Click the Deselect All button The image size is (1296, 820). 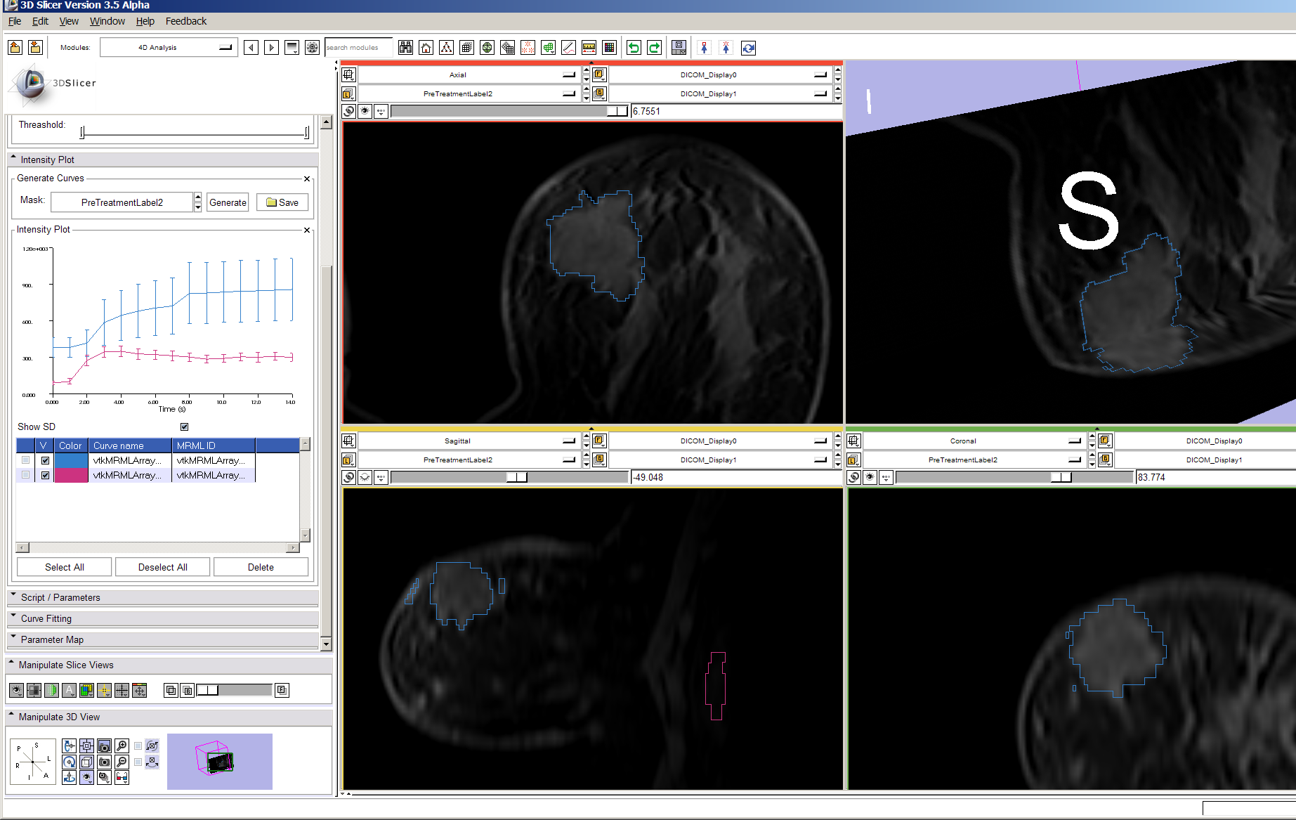pos(162,567)
